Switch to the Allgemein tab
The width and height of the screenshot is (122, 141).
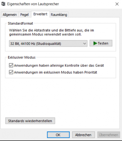10,15
